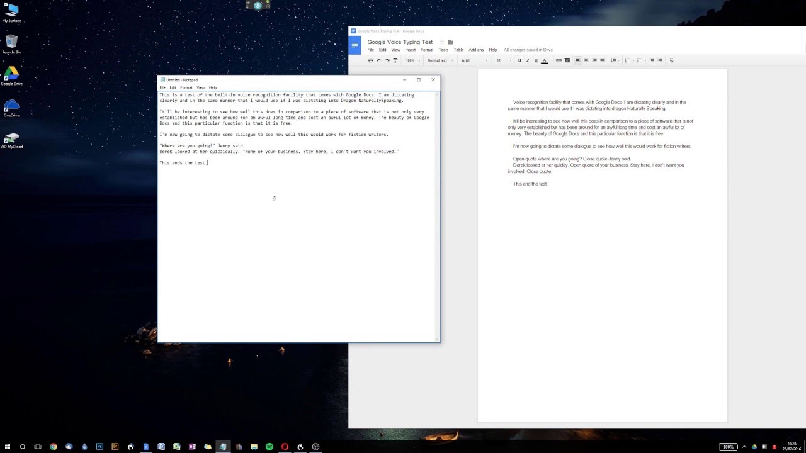Click the Insert link icon in Docs
This screenshot has height=453, width=806.
[559, 60]
